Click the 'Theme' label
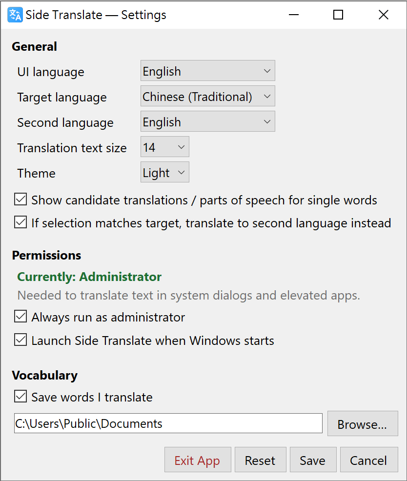This screenshot has width=407, height=481. point(36,173)
